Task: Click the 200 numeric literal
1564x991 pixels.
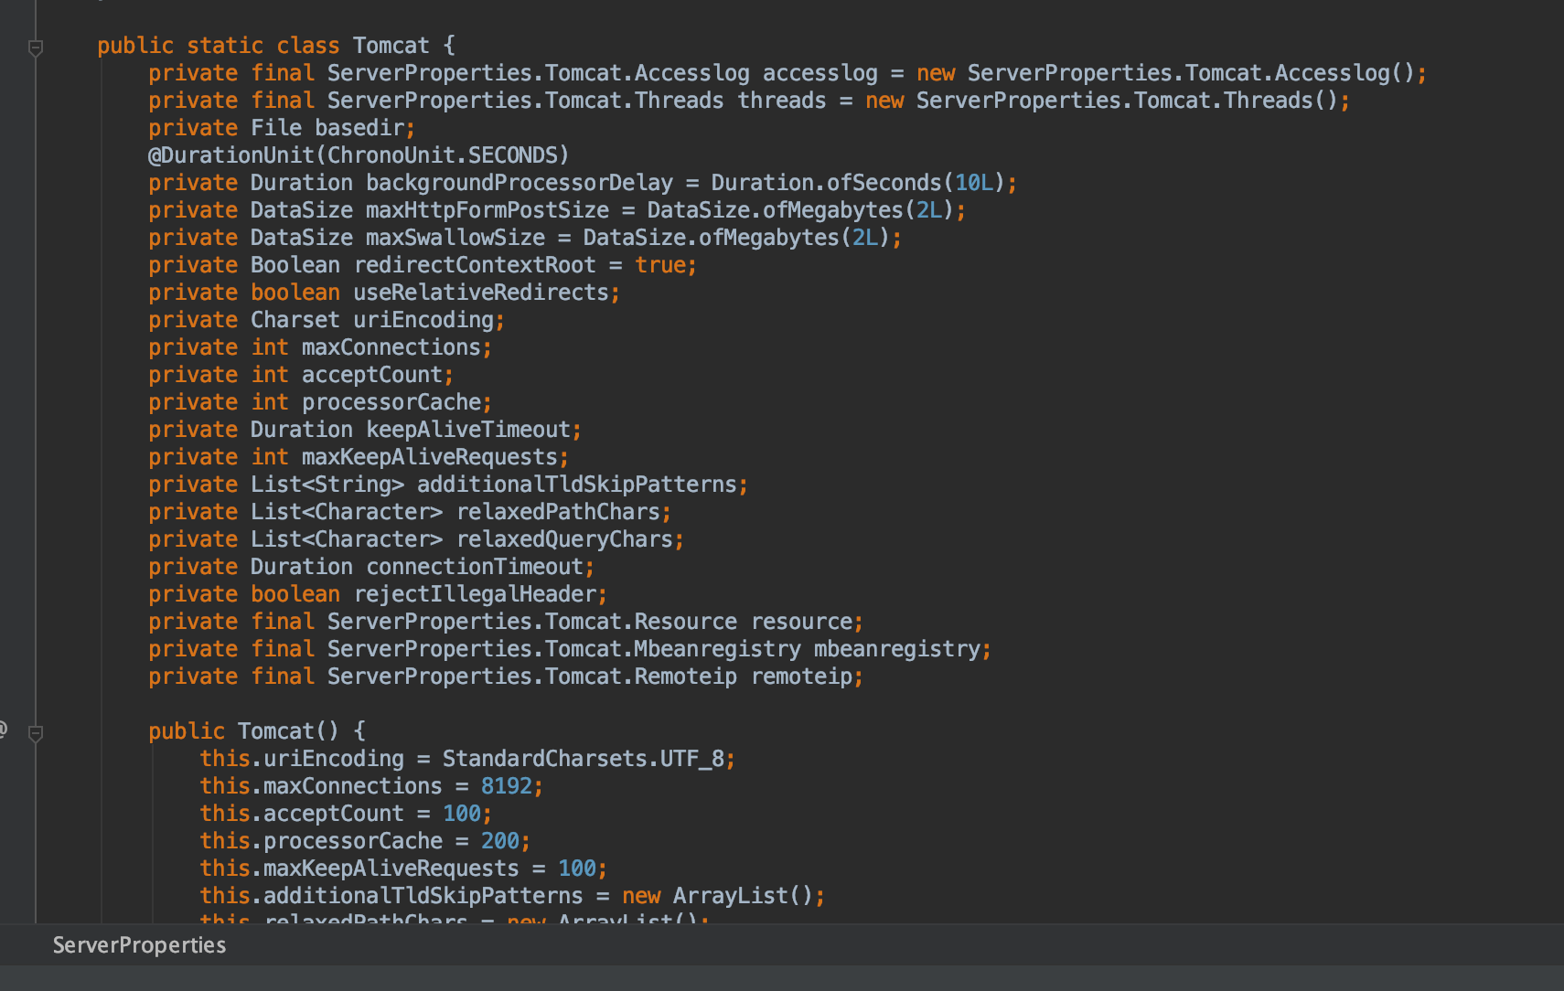Action: pyautogui.click(x=500, y=841)
